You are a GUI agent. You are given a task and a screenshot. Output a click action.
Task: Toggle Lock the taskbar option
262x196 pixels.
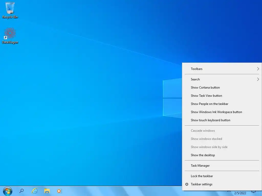[222, 176]
